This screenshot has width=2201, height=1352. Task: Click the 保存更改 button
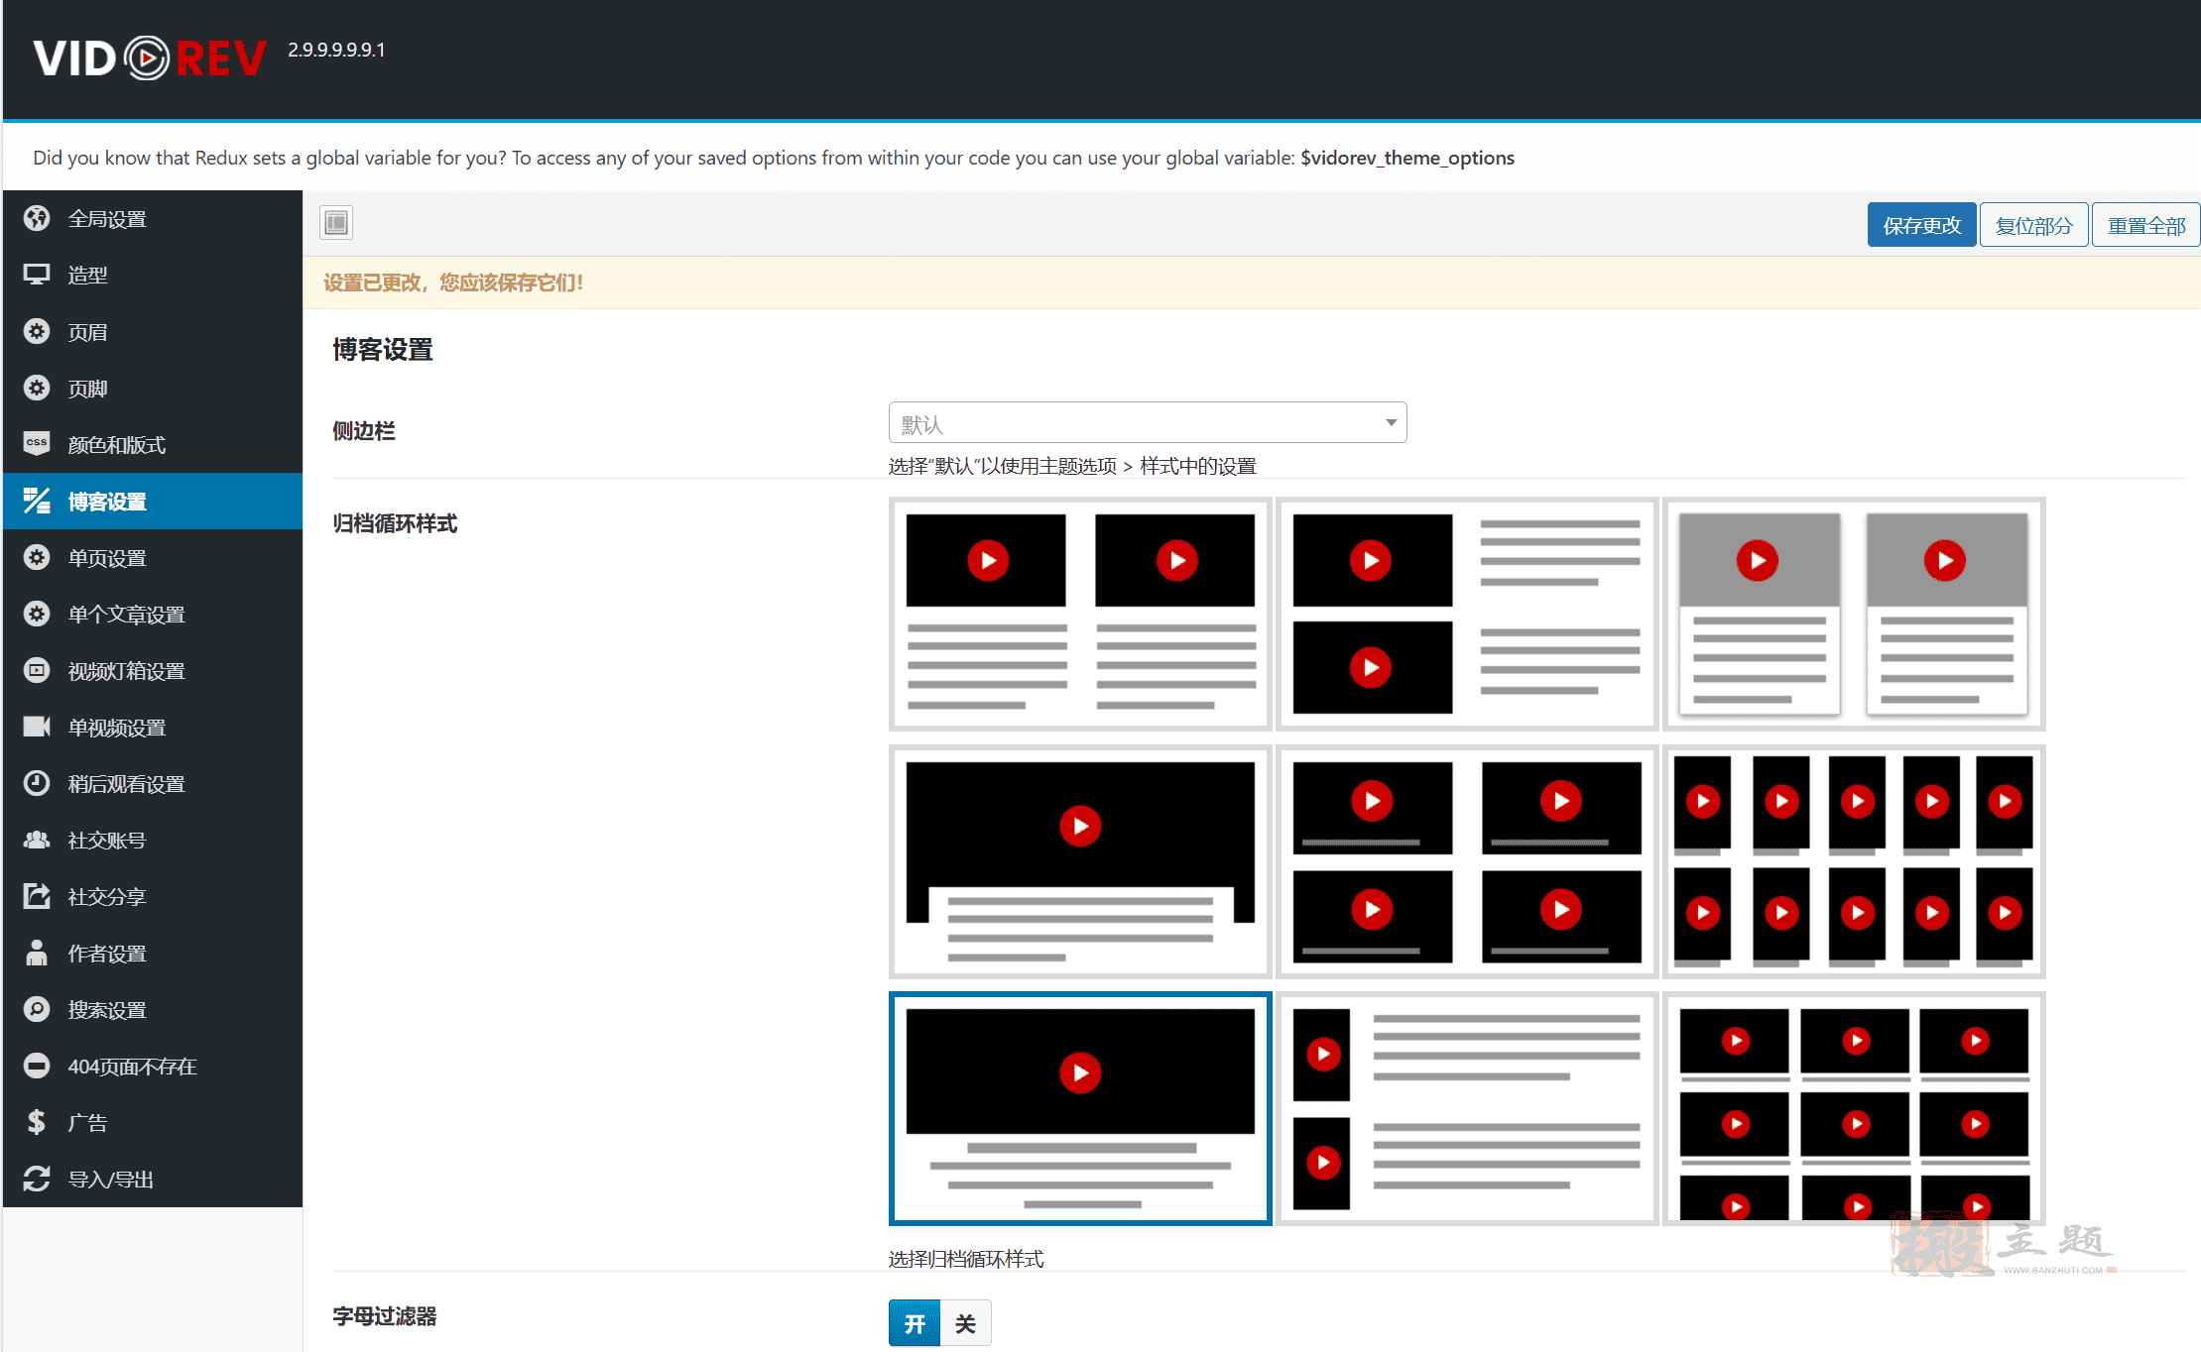(1921, 225)
